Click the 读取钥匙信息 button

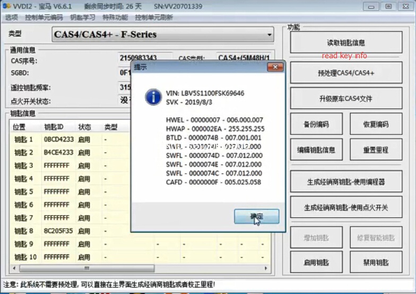(x=345, y=43)
